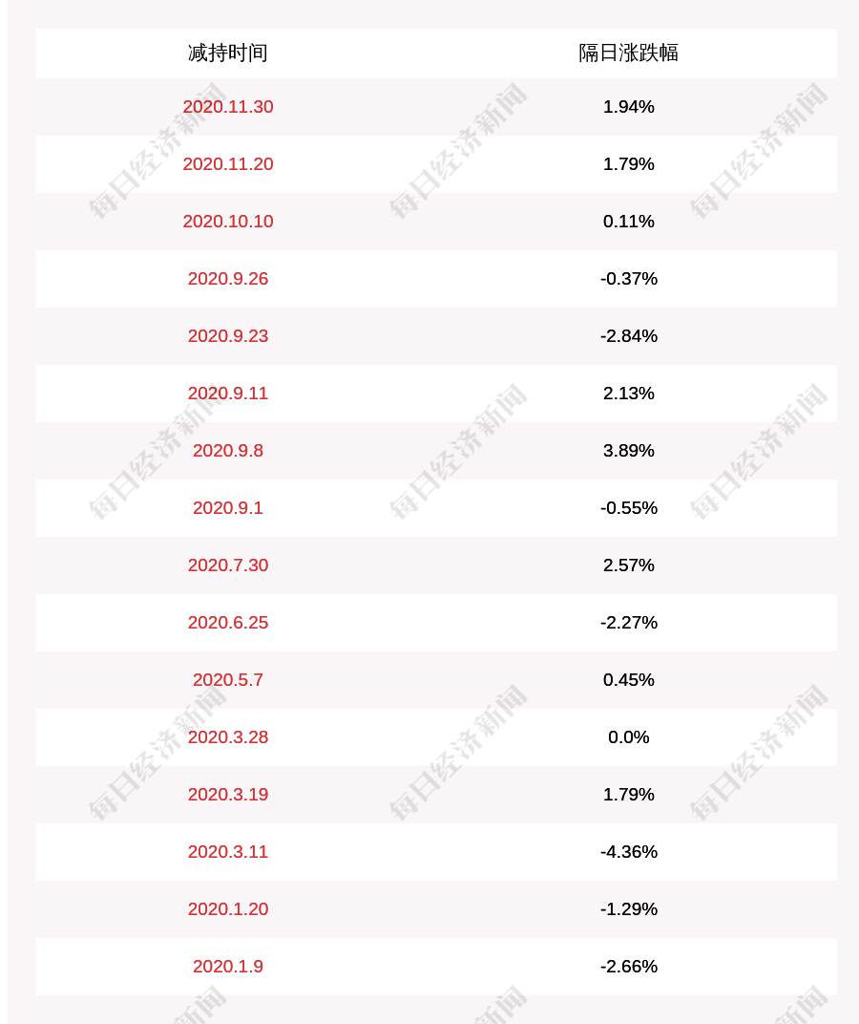
Task: Click the 3.89% change value
Action: click(x=629, y=451)
